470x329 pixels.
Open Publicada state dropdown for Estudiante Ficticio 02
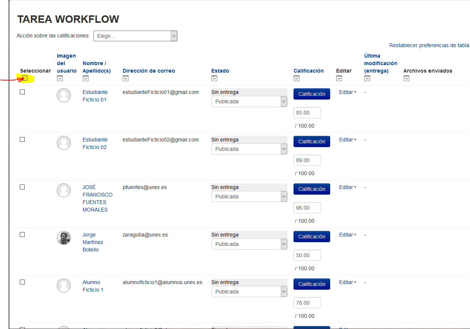click(x=249, y=149)
